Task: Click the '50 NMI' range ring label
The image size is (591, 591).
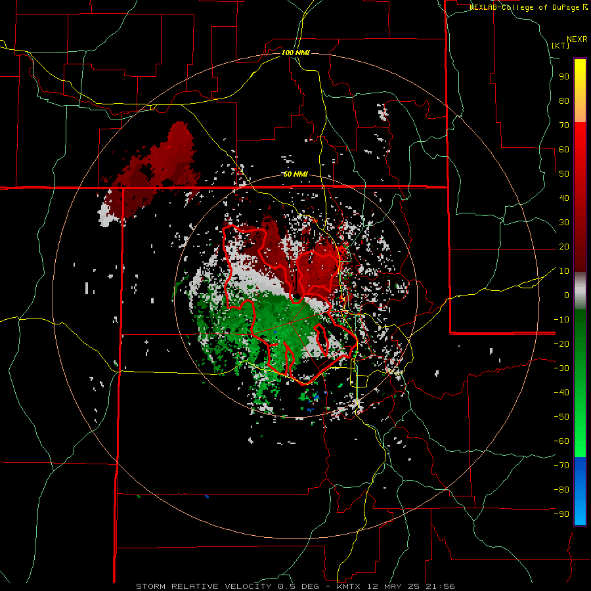Action: 295,174
